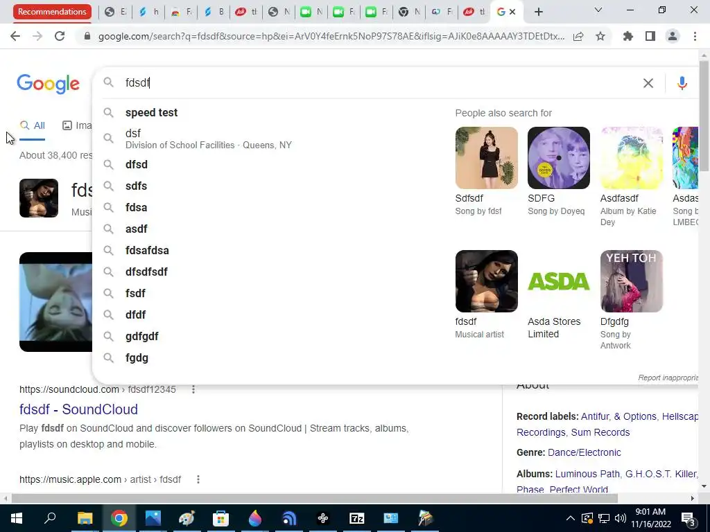Image resolution: width=710 pixels, height=532 pixels.
Task: Switch to the All results tab
Action: pyautogui.click(x=32, y=126)
